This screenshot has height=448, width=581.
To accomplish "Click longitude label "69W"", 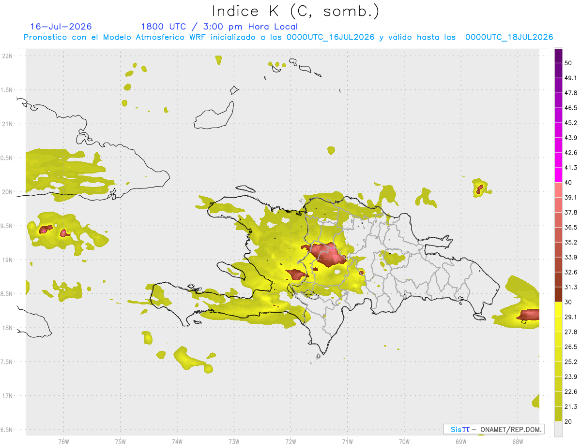I will coord(460,441).
